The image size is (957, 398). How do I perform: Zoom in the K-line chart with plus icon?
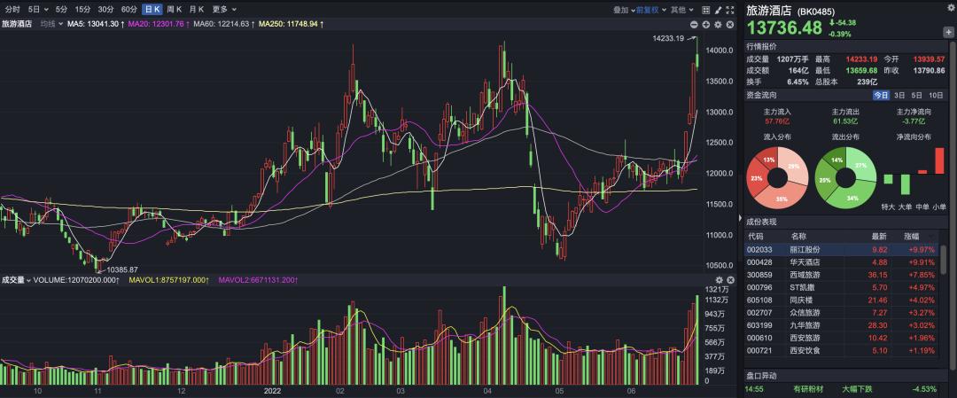pos(706,24)
